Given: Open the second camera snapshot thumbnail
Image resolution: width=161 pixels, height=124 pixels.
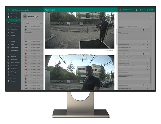Looking at the screenshot, I should [80, 73].
